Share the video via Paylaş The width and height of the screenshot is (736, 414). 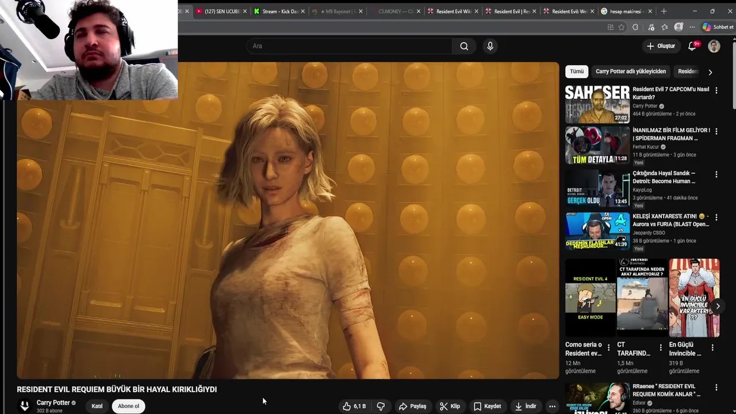pos(413,406)
